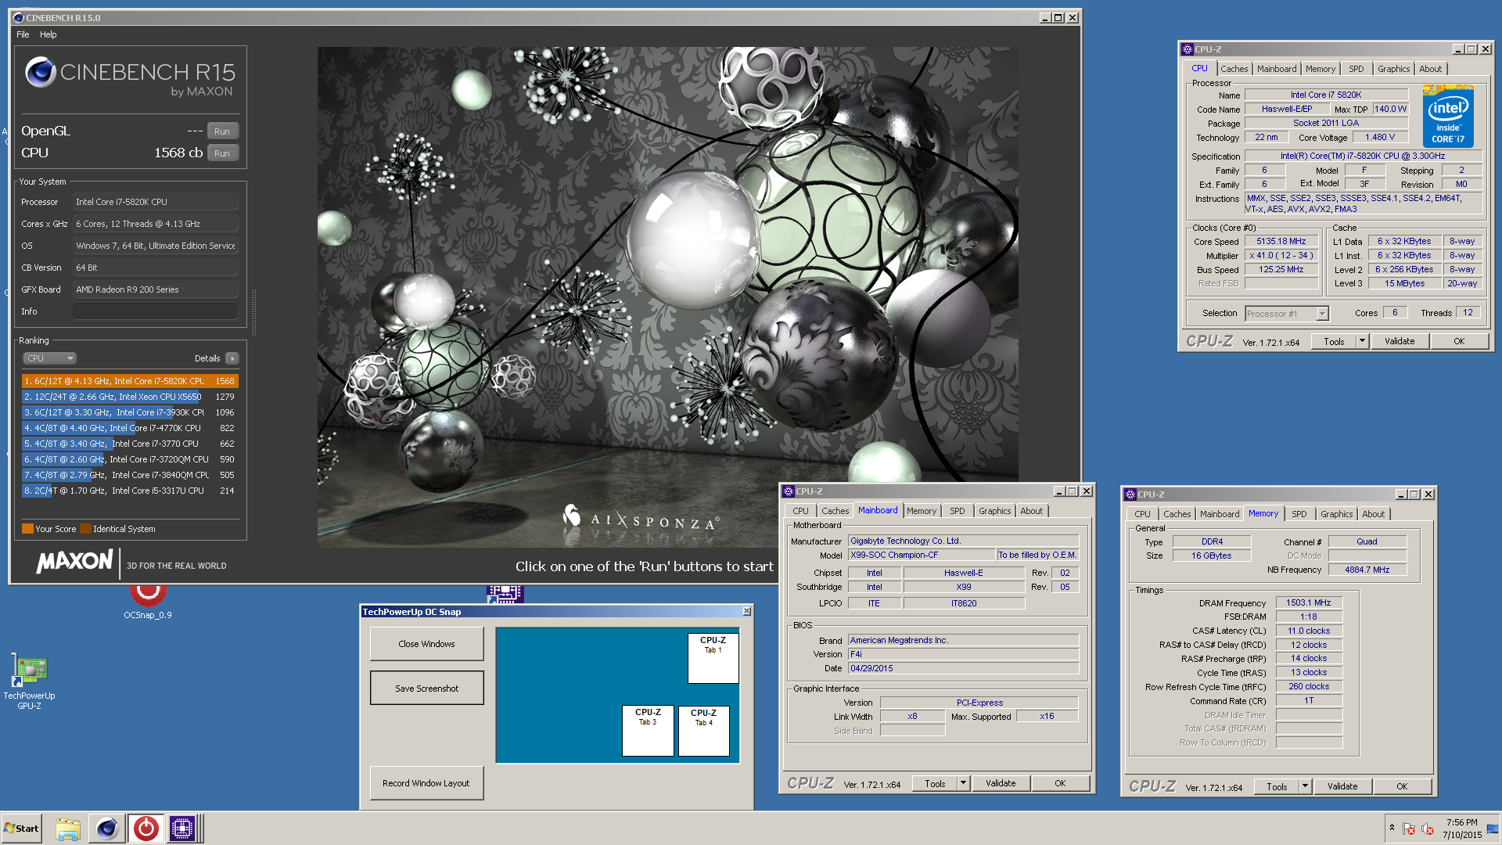Select the CPU-Z Tab 4 layout thumbnail

coord(704,731)
